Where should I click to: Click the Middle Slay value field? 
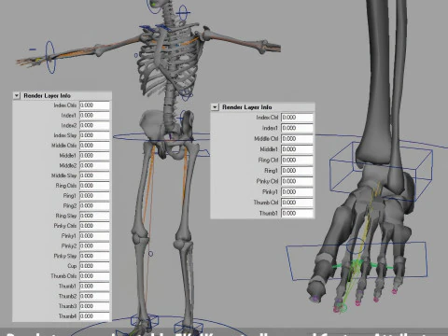[94, 175]
